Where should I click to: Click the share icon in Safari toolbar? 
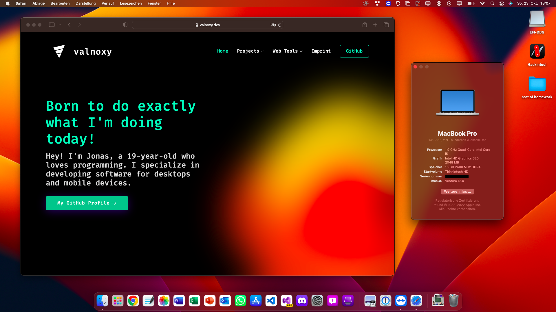pos(365,25)
